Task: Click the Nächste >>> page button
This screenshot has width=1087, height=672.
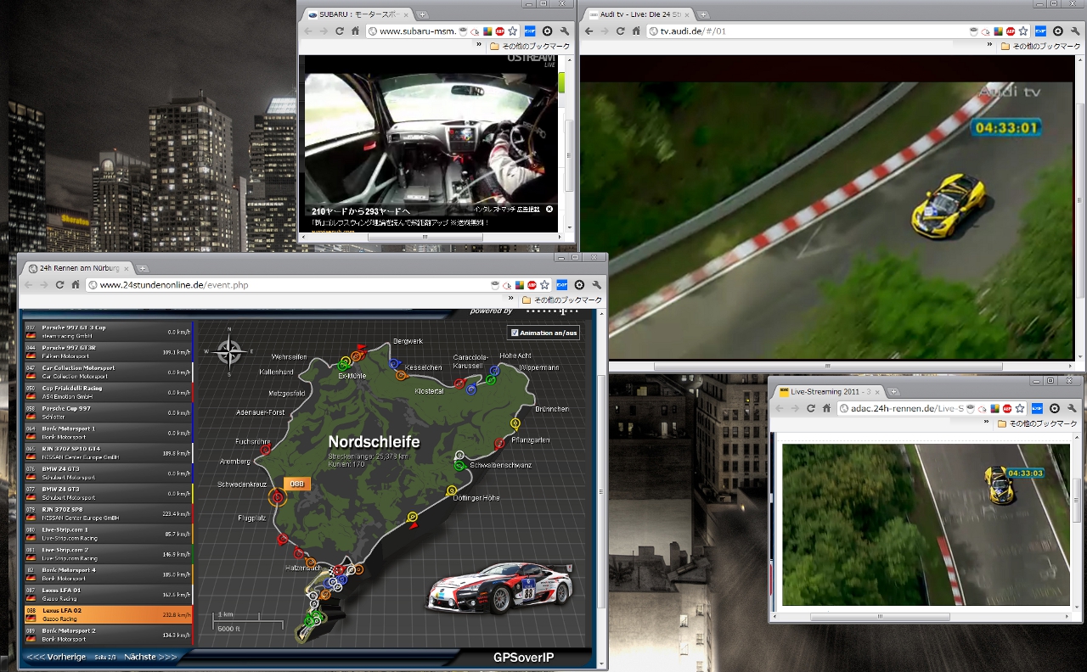Action: click(x=150, y=657)
